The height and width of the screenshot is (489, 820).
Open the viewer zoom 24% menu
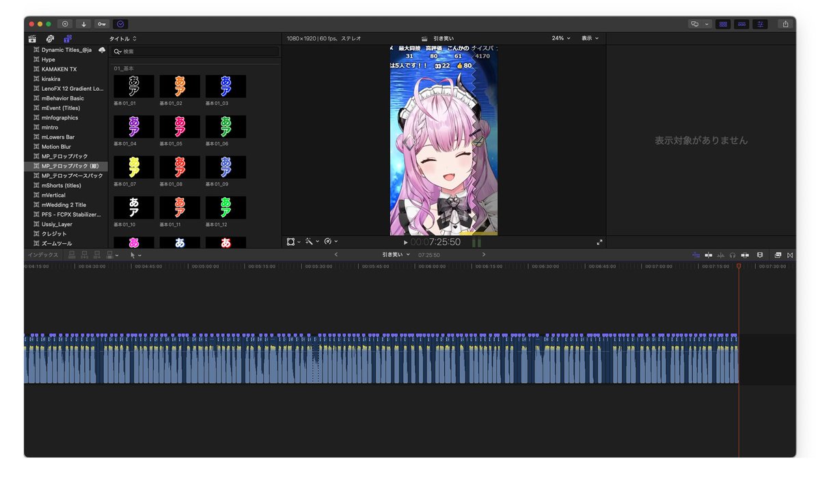561,38
